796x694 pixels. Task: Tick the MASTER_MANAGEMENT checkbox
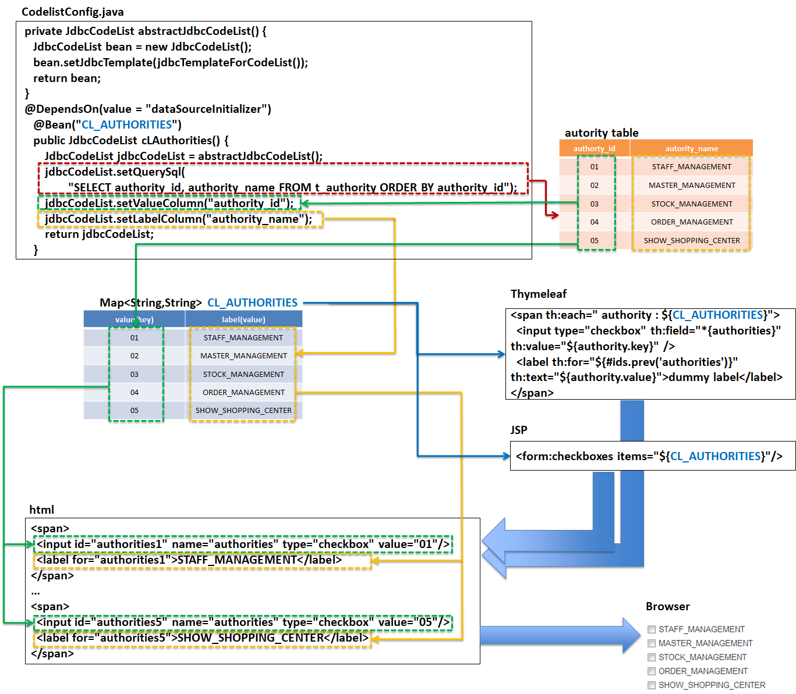[652, 643]
